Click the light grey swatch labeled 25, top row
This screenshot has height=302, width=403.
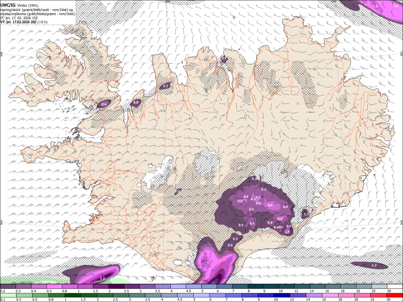click(x=380, y=287)
